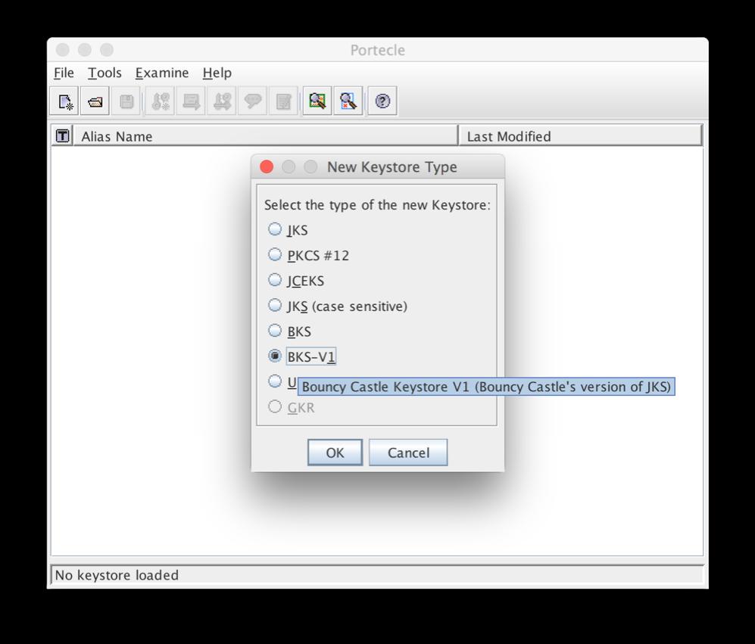Open the Examine menu
The height and width of the screenshot is (644, 755).
click(x=162, y=73)
